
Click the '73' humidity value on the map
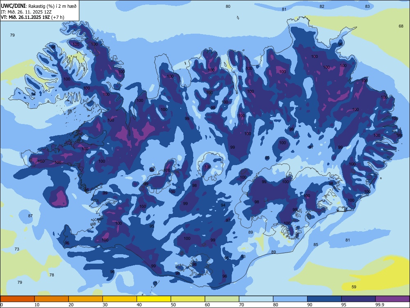[x=17, y=249]
